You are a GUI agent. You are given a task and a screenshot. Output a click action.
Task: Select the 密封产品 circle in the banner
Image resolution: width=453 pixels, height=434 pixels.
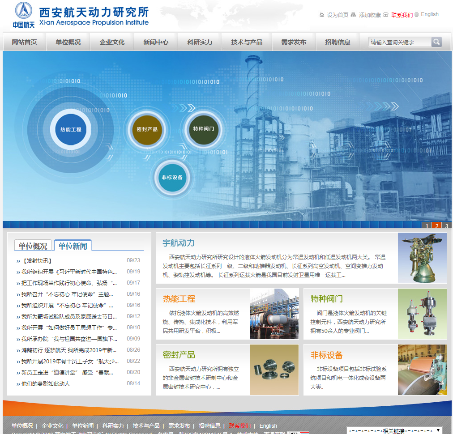147,130
